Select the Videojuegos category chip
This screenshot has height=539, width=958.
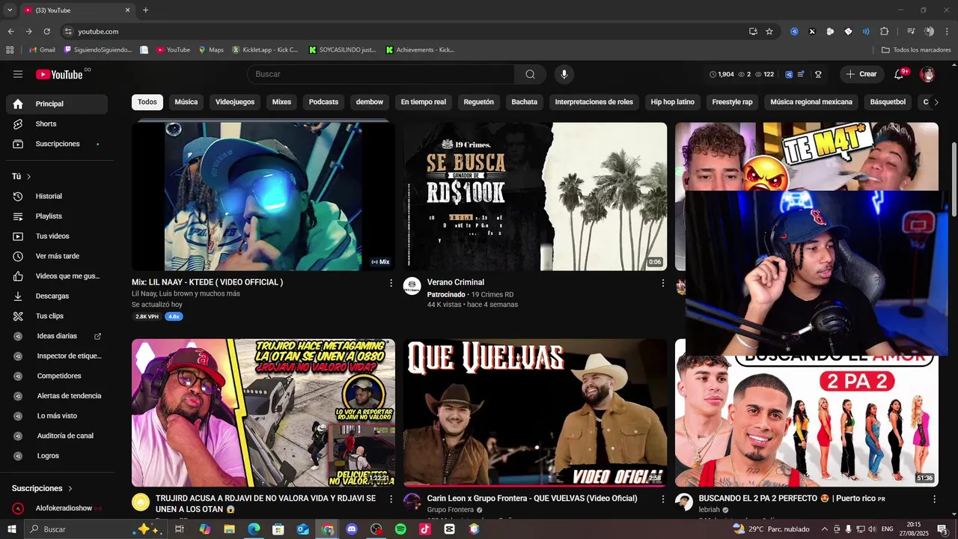(235, 102)
